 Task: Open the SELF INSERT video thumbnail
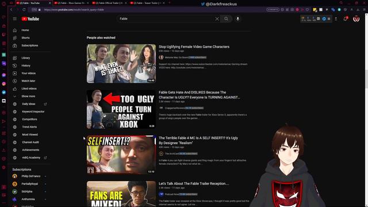tap(121, 155)
